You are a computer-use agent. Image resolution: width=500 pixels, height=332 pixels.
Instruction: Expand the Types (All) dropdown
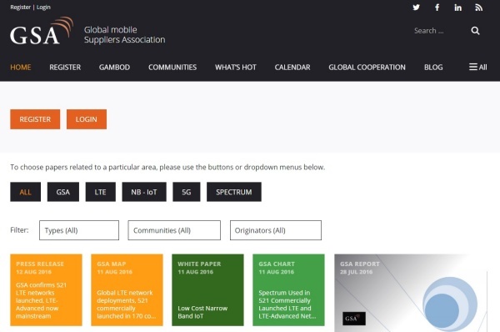pos(79,230)
